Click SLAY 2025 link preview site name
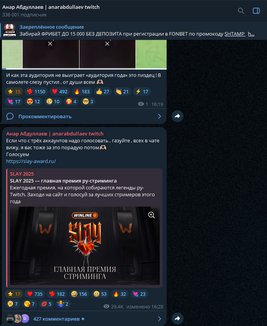The height and width of the screenshot is (326, 267). [22, 174]
